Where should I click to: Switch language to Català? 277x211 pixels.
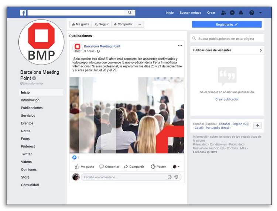click(x=199, y=128)
